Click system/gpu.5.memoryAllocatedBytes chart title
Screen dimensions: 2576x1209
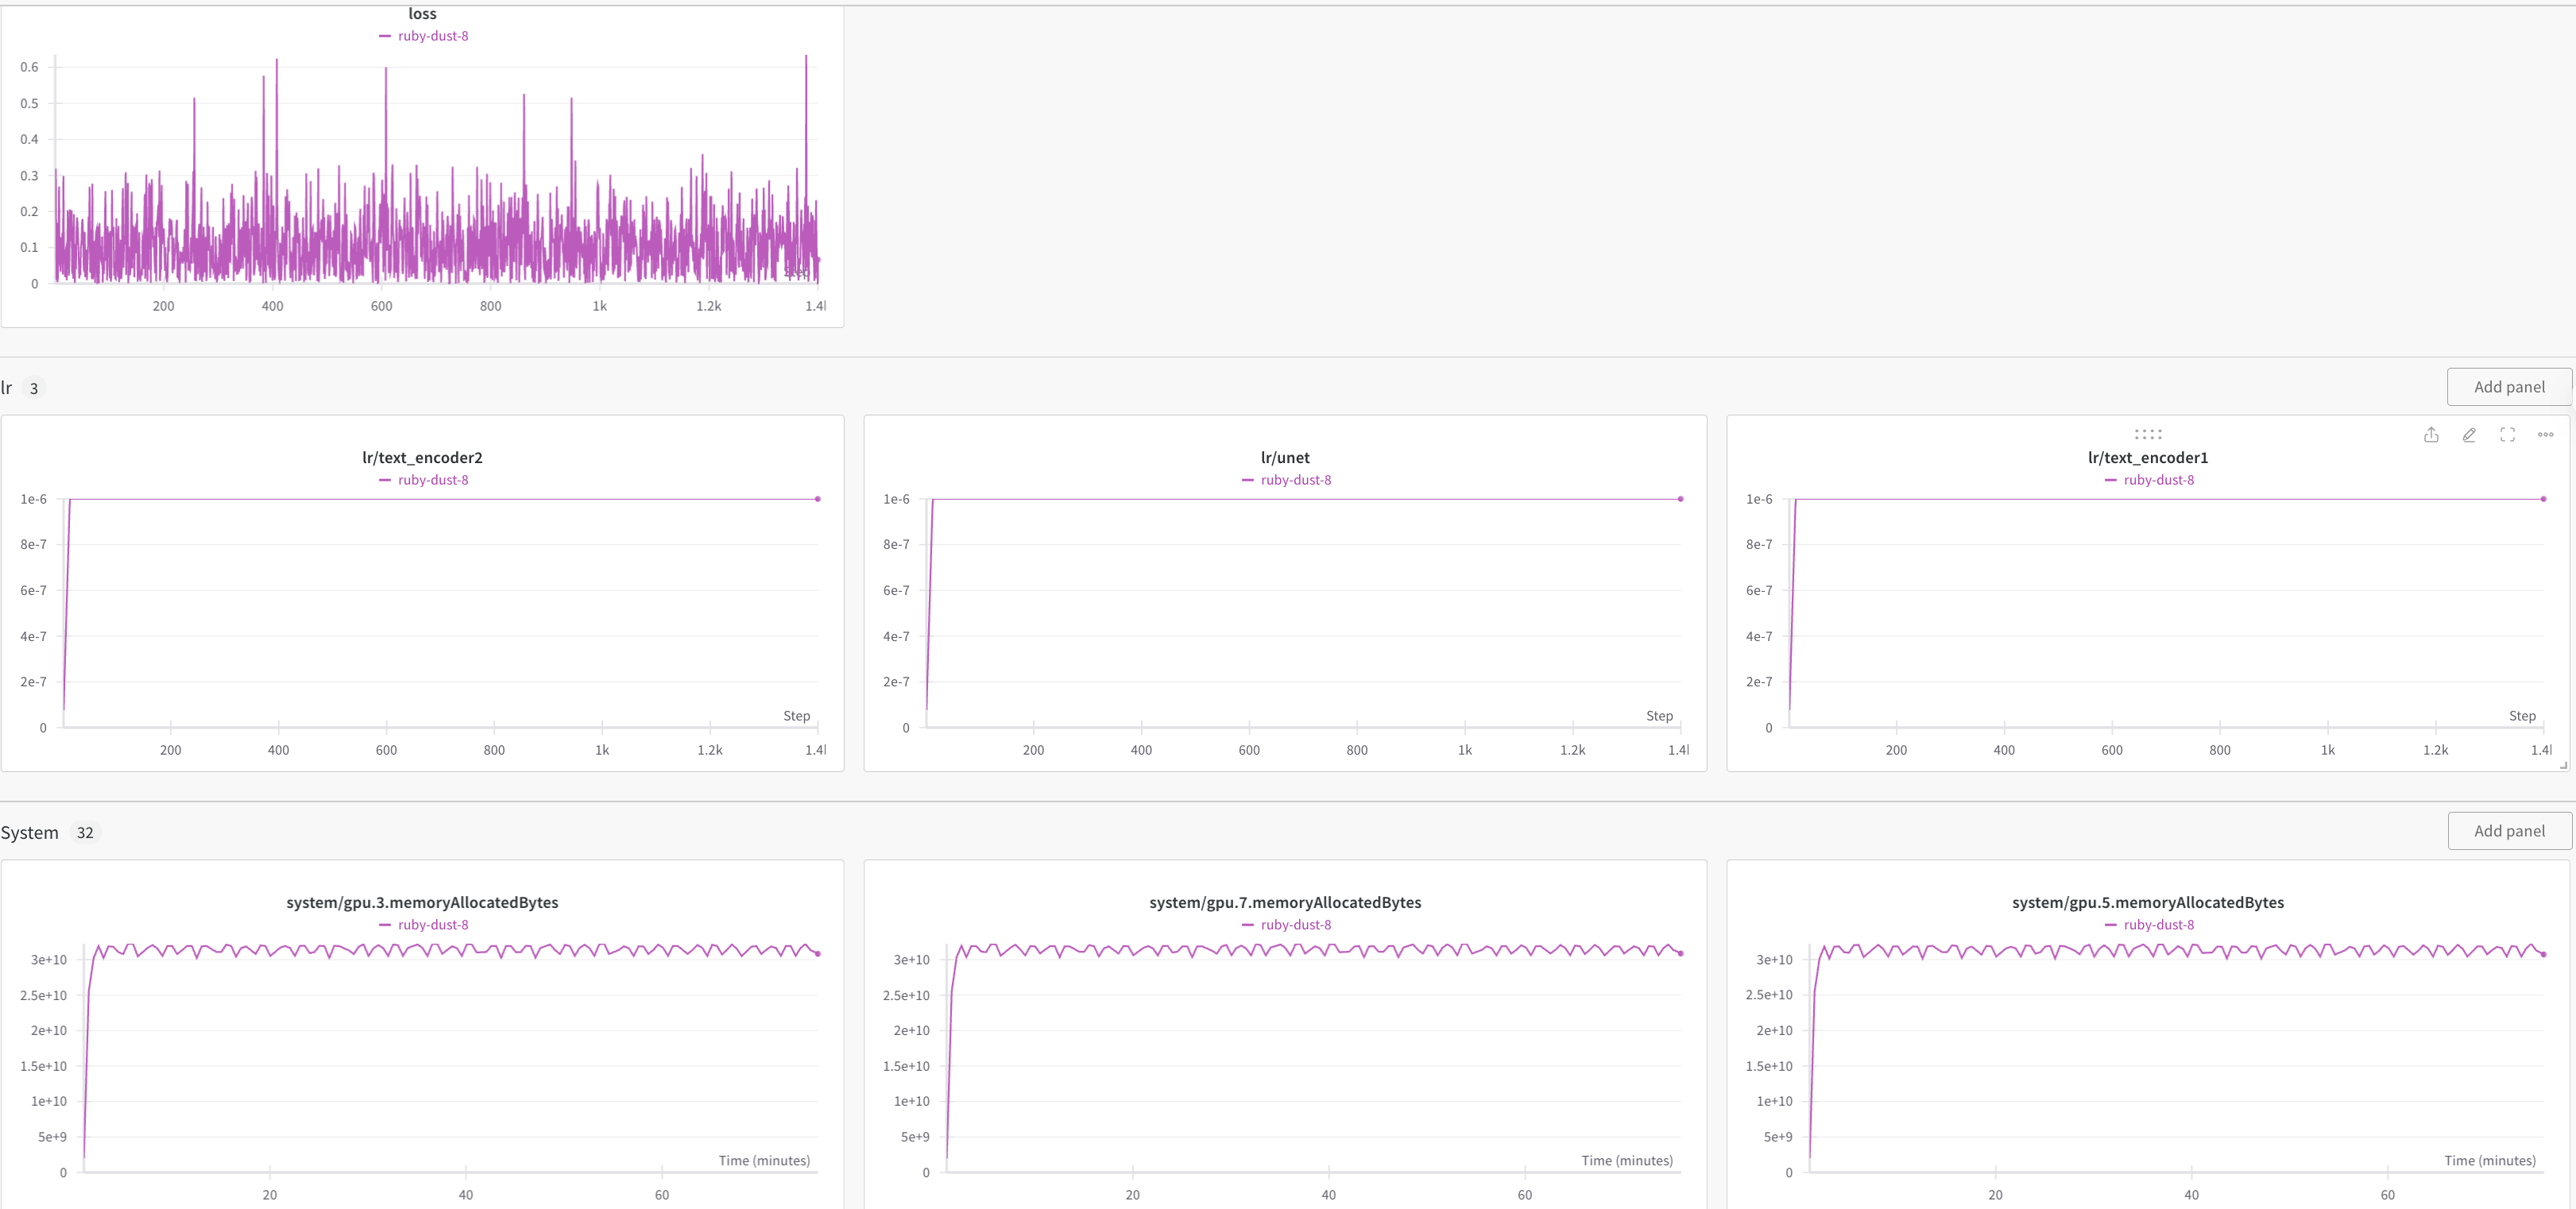[2147, 903]
